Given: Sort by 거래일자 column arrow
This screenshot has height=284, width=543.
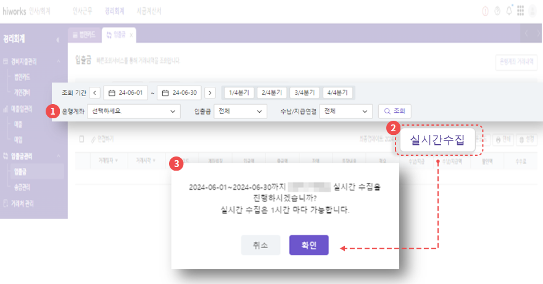Looking at the screenshot, I should coord(117,161).
